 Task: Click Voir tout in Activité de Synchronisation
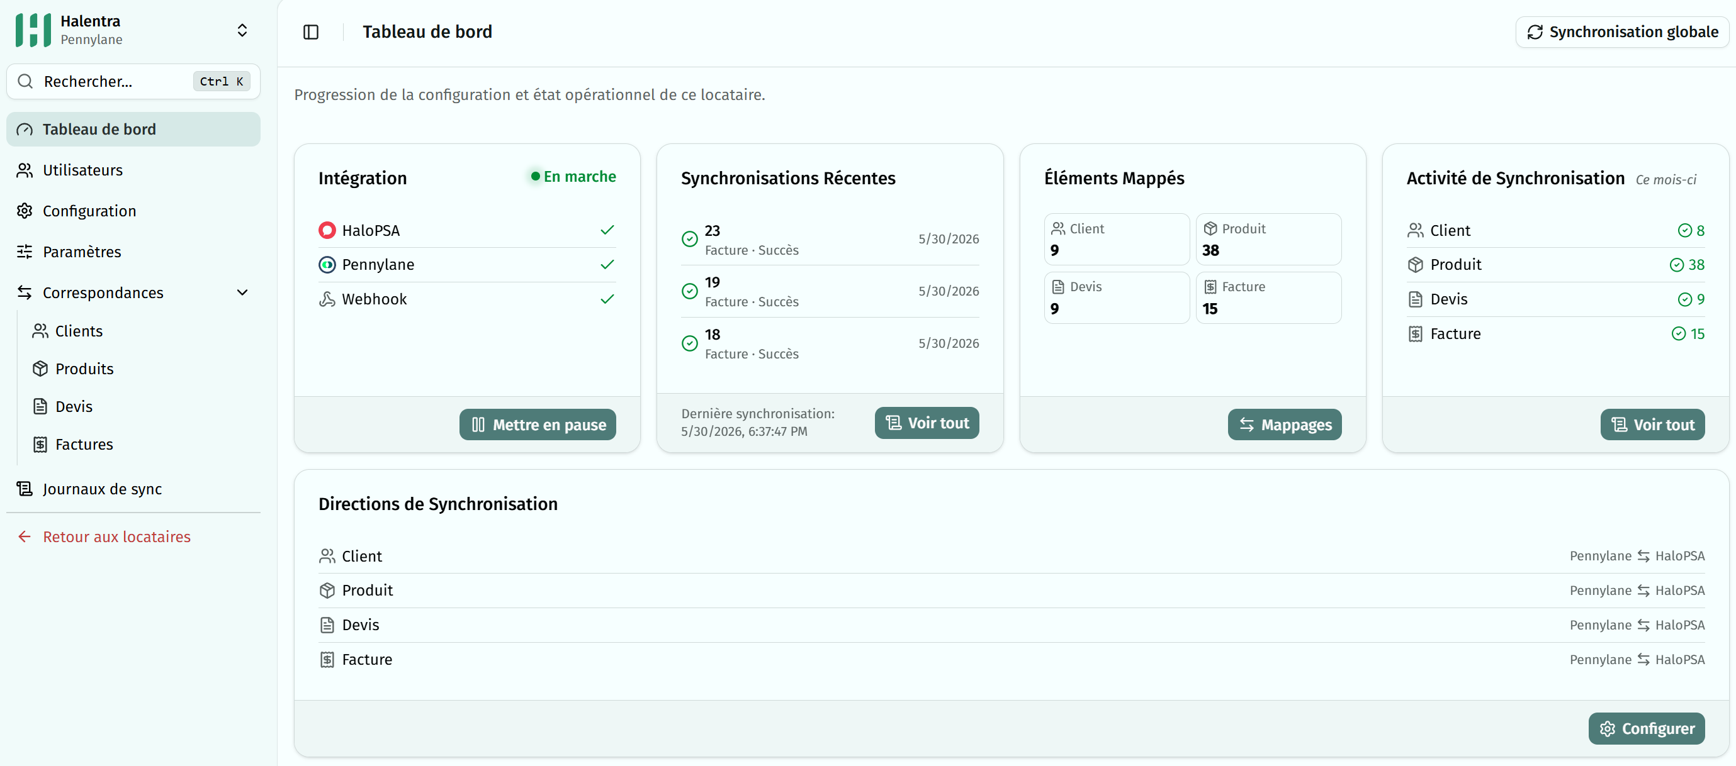1652,425
